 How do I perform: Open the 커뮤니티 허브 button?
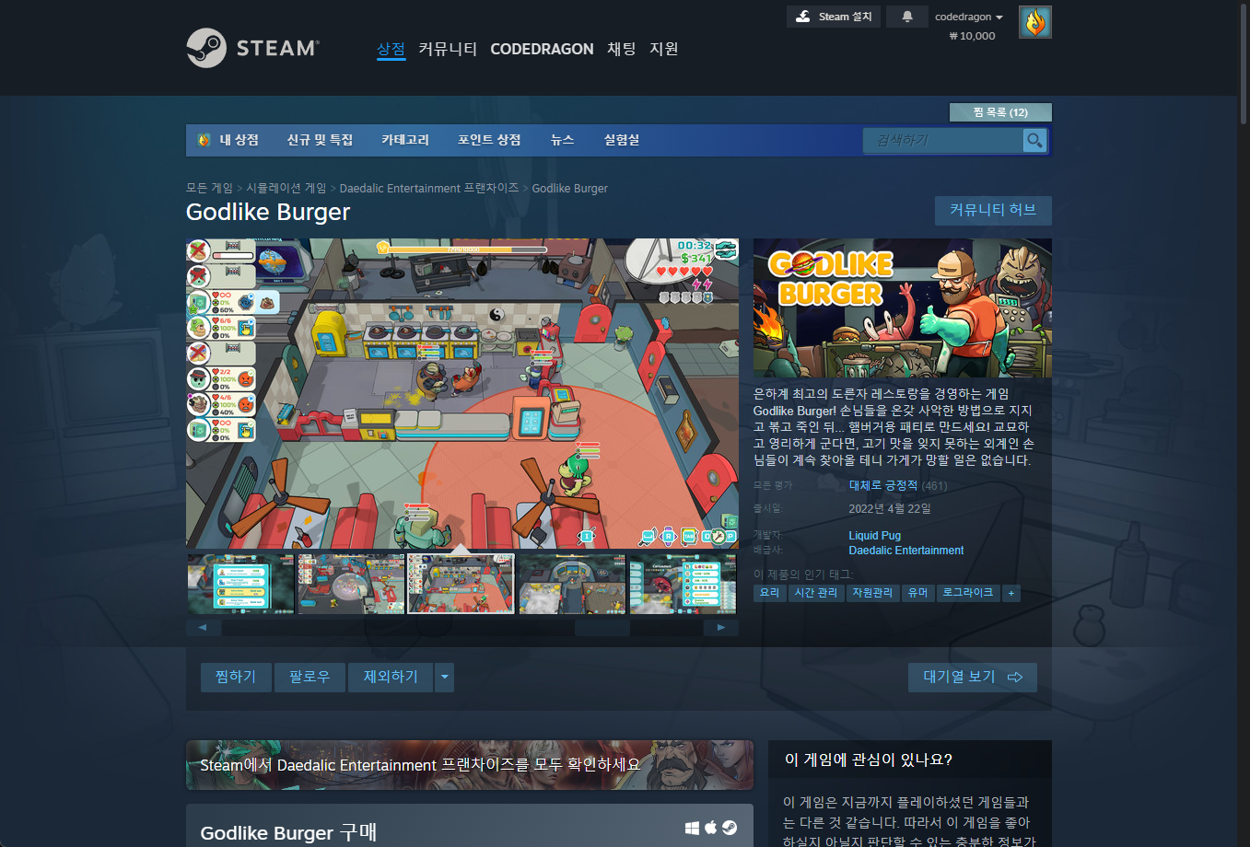coord(993,210)
